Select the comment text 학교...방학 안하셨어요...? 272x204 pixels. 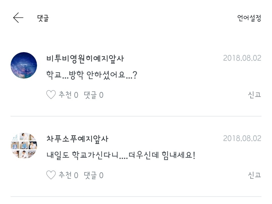click(92, 75)
